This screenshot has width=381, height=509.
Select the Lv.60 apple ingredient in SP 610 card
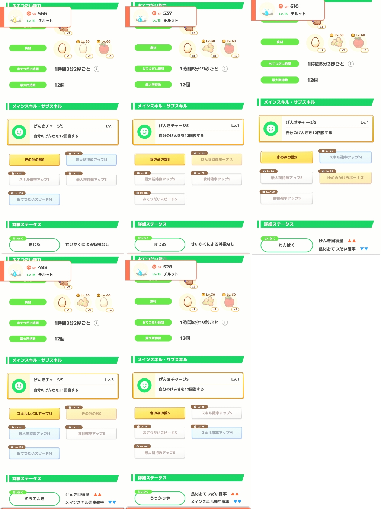359,43
